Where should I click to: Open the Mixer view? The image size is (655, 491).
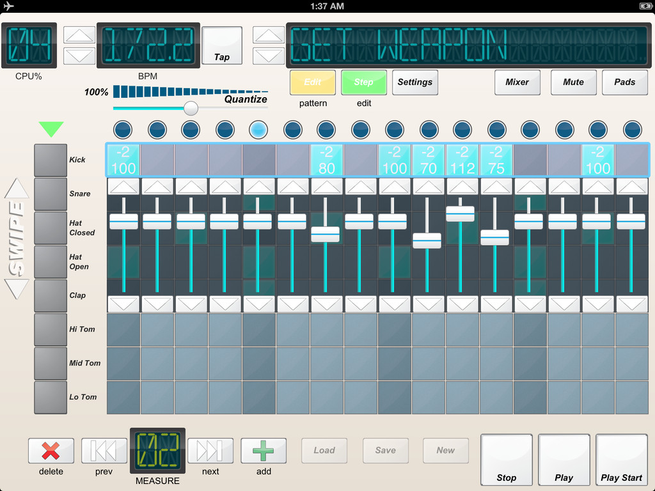pos(517,82)
